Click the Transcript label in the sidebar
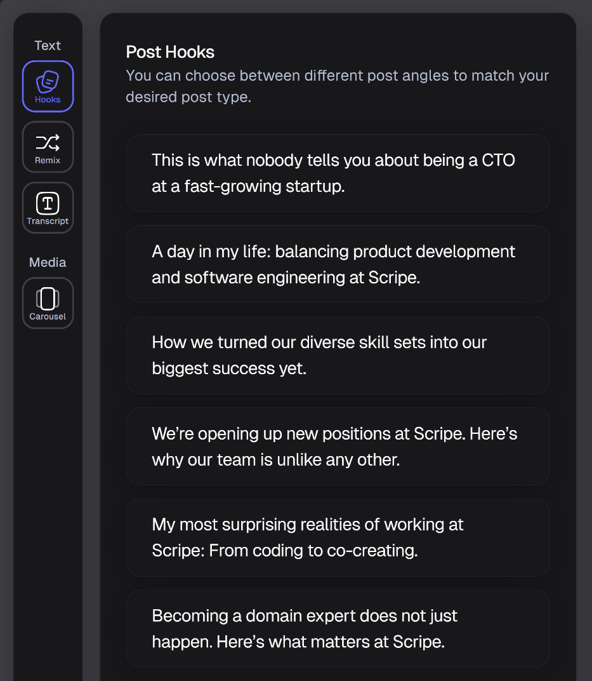Viewport: 592px width, 681px height. point(48,220)
